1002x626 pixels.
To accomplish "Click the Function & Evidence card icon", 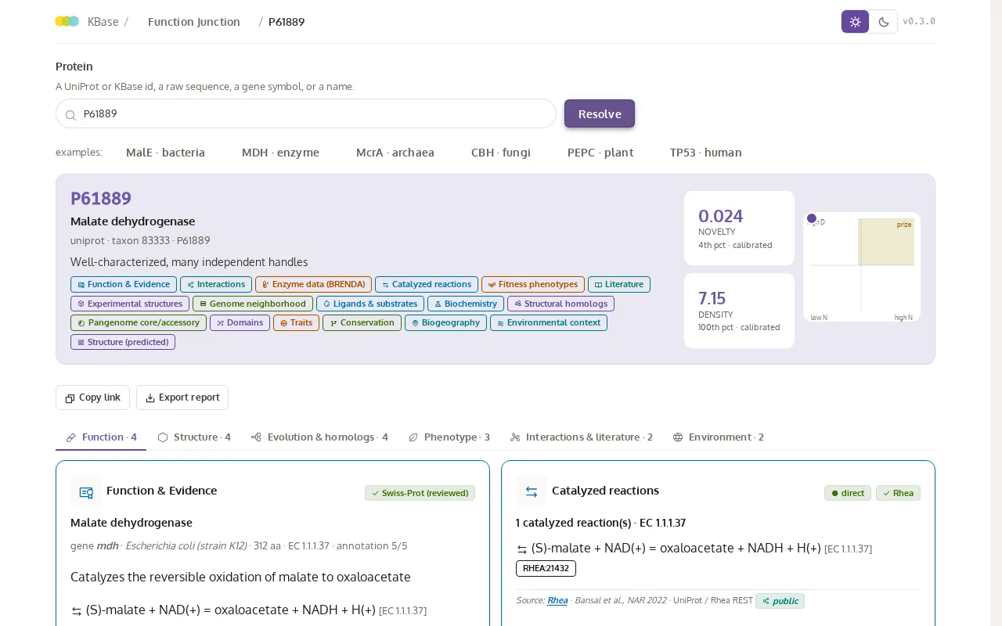I will point(86,492).
